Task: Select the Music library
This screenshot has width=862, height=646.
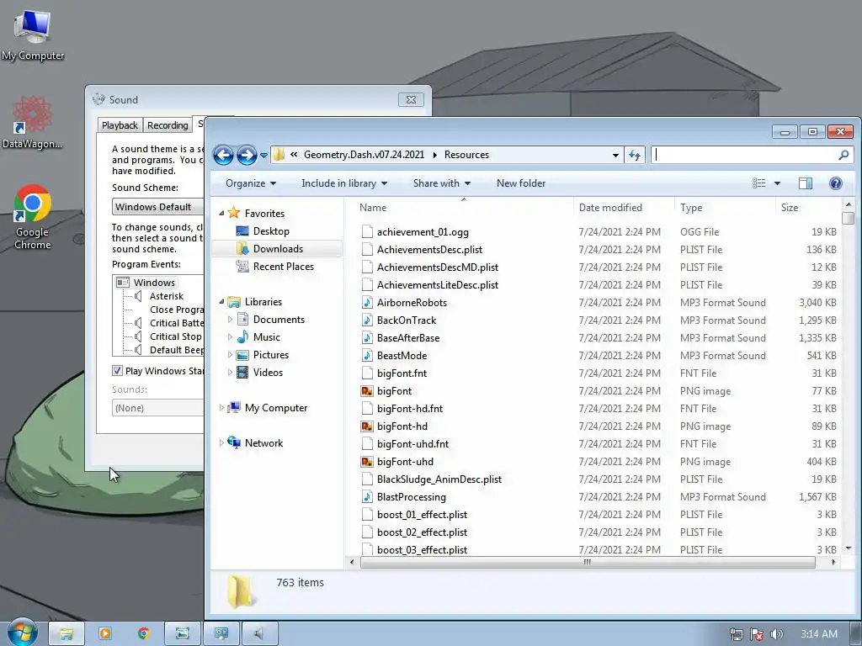Action: coord(266,337)
